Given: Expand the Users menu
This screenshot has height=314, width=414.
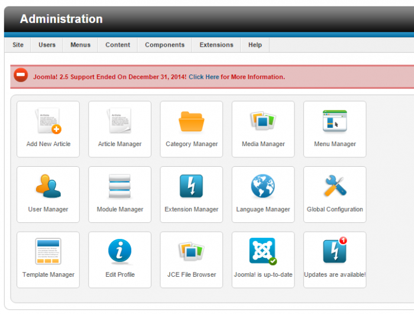Looking at the screenshot, I should (x=47, y=45).
